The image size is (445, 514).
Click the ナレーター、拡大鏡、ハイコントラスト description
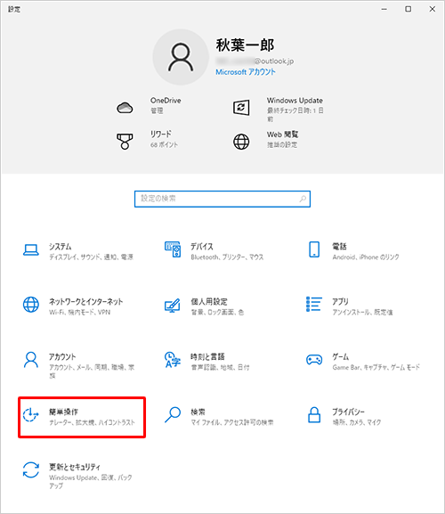(92, 422)
